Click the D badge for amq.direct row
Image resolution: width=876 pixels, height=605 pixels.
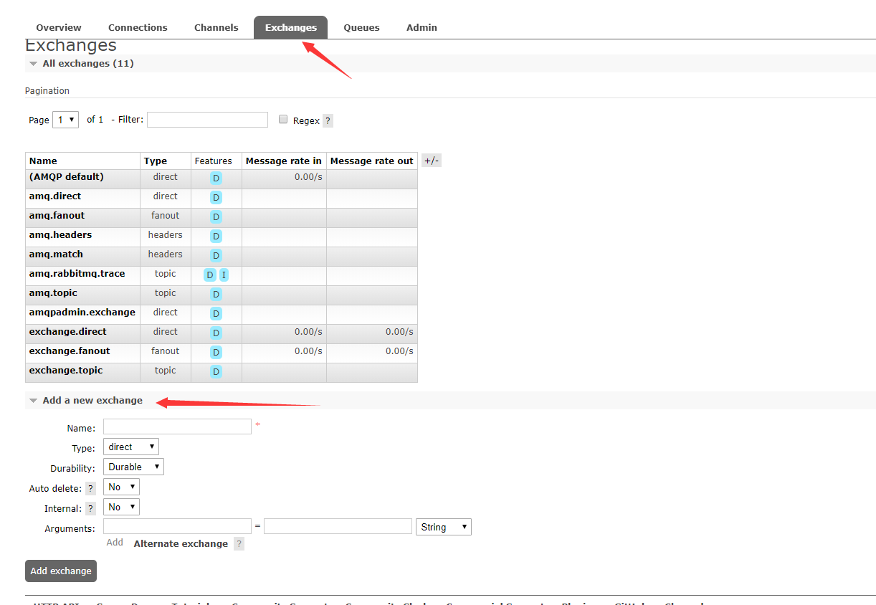(216, 197)
